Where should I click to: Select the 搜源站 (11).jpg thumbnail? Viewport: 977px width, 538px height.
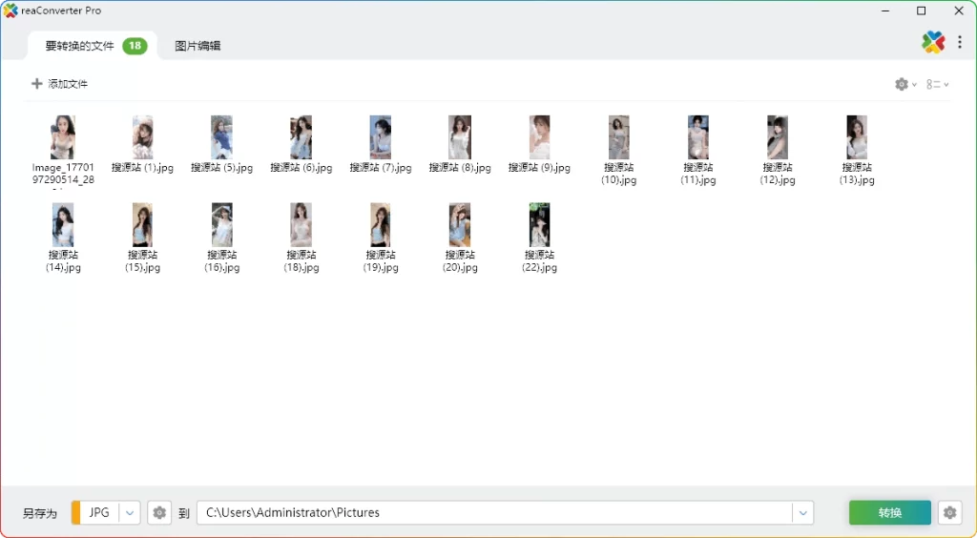[698, 137]
